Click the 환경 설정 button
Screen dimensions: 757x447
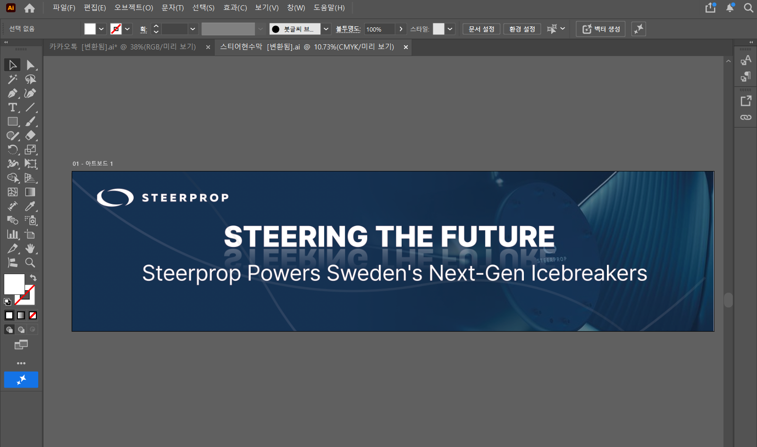click(x=522, y=29)
